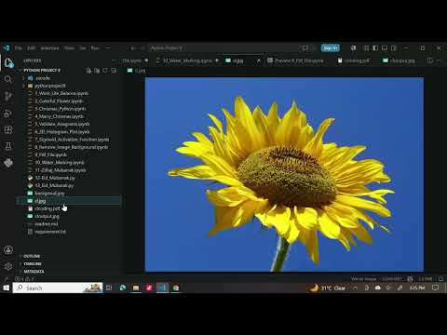Go back with the navigation arrow
This screenshot has width=447, height=335.
(132, 48)
